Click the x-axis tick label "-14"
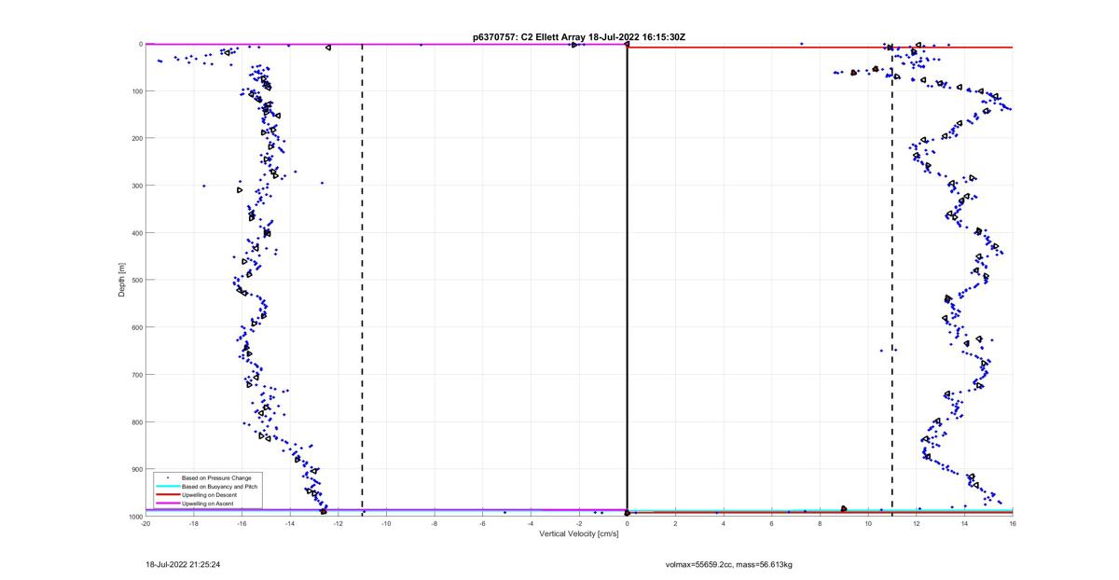 pyautogui.click(x=290, y=523)
